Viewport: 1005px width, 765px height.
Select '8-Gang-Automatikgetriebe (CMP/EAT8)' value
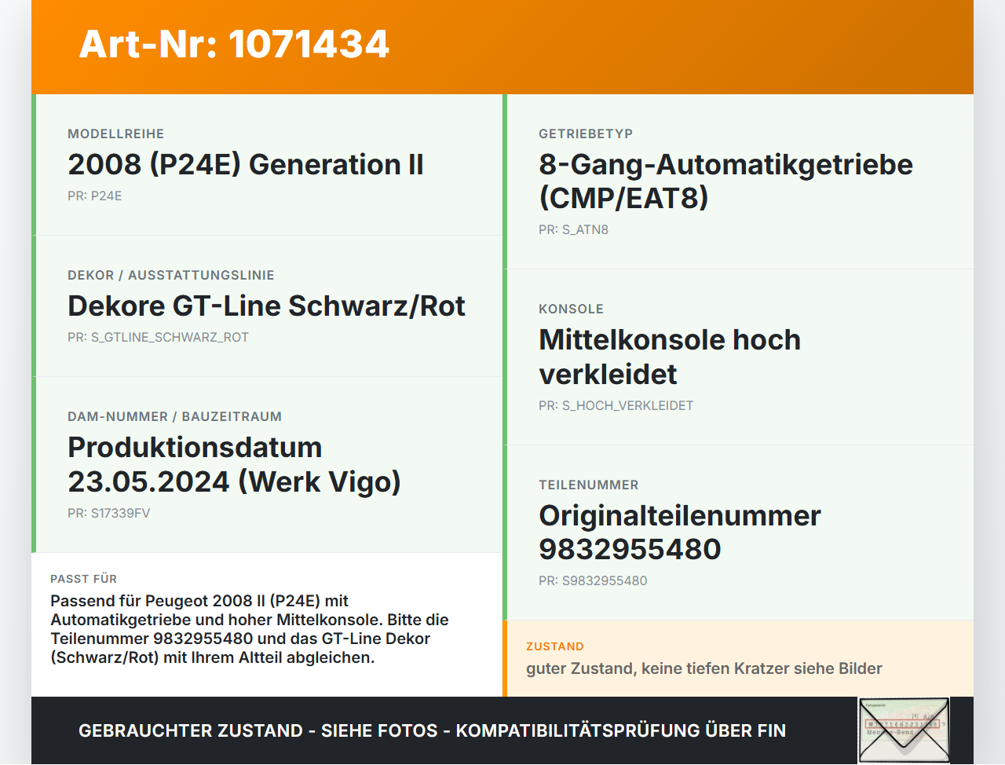pos(725,181)
